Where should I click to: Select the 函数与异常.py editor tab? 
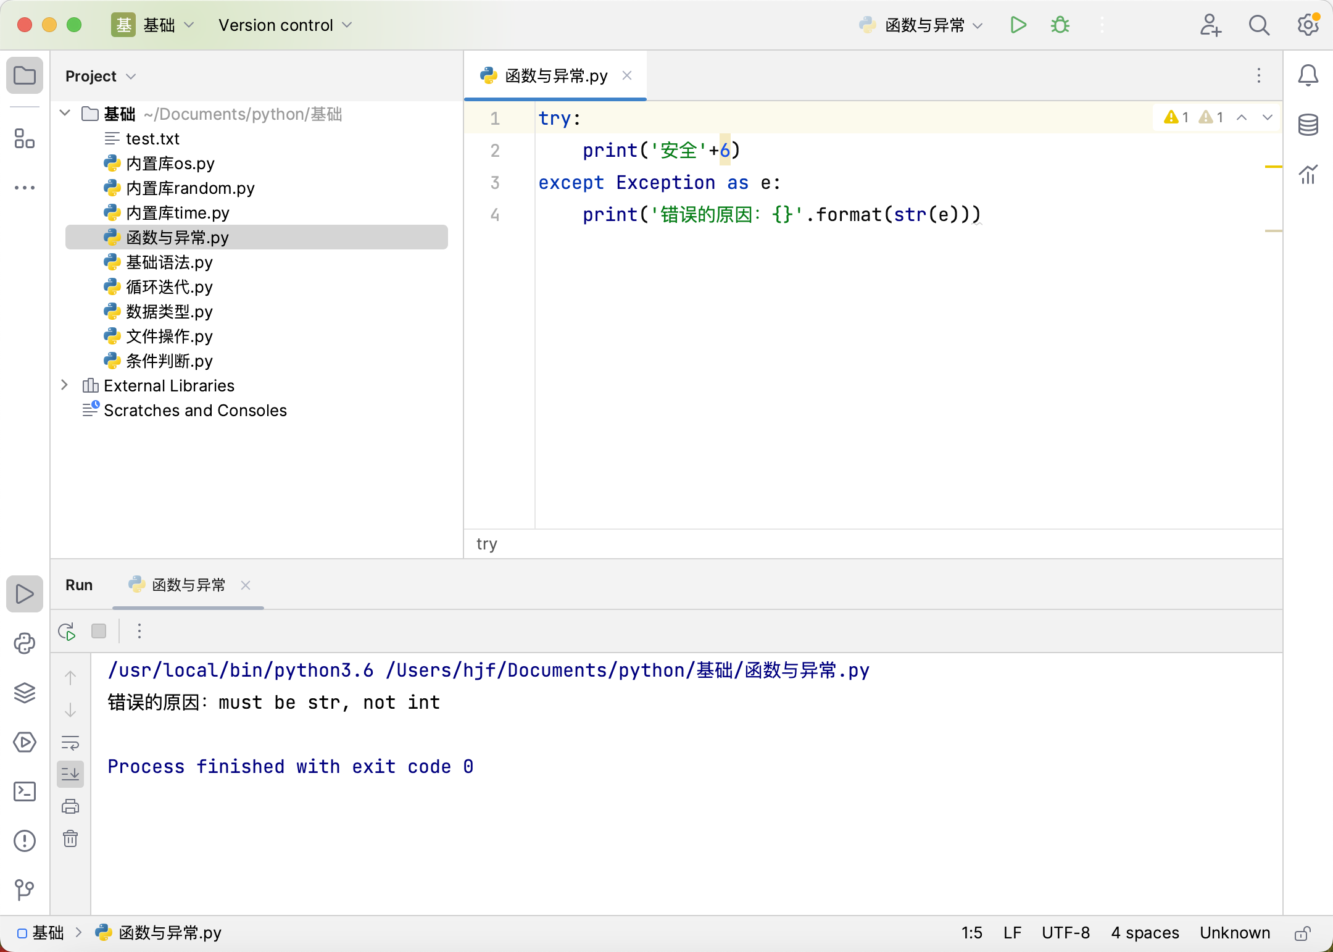point(555,76)
